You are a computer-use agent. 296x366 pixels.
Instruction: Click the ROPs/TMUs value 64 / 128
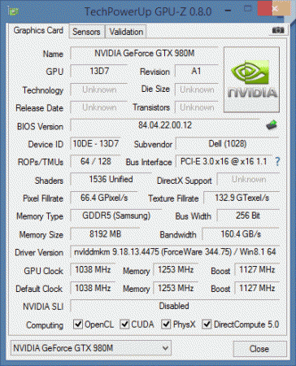coord(96,162)
